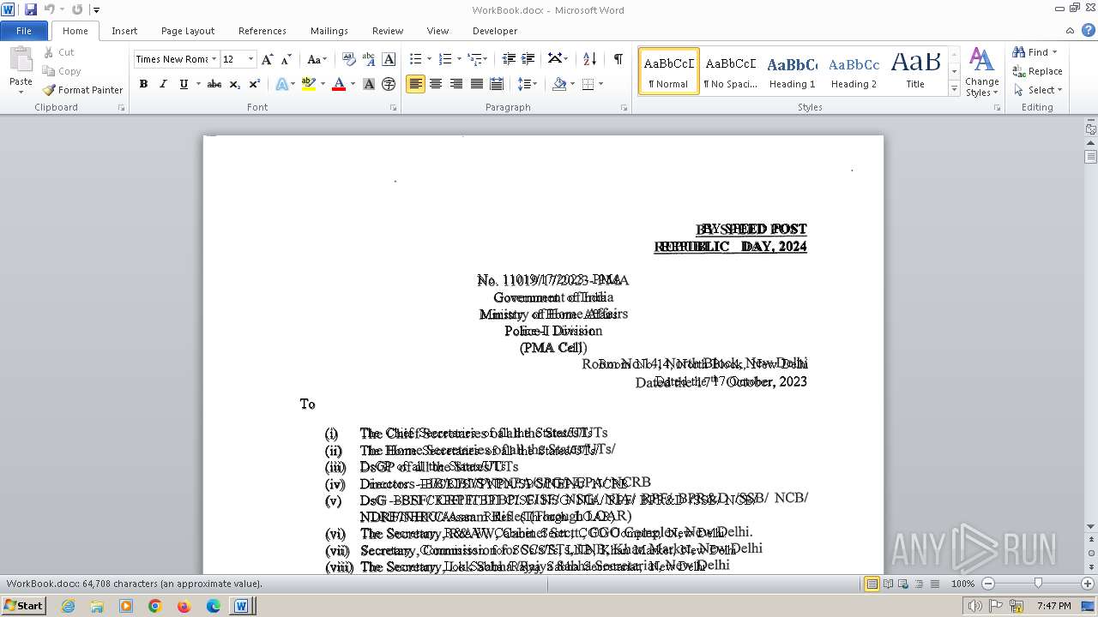Switch to Web Layout view icon
The width and height of the screenshot is (1098, 617).
[x=903, y=584]
